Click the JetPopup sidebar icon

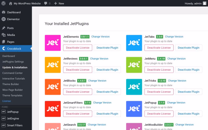point(4,112)
